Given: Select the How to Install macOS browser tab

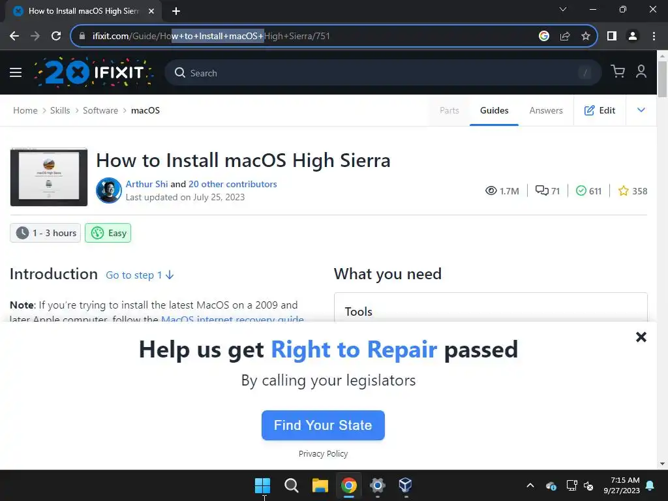Looking at the screenshot, I should pos(83,11).
